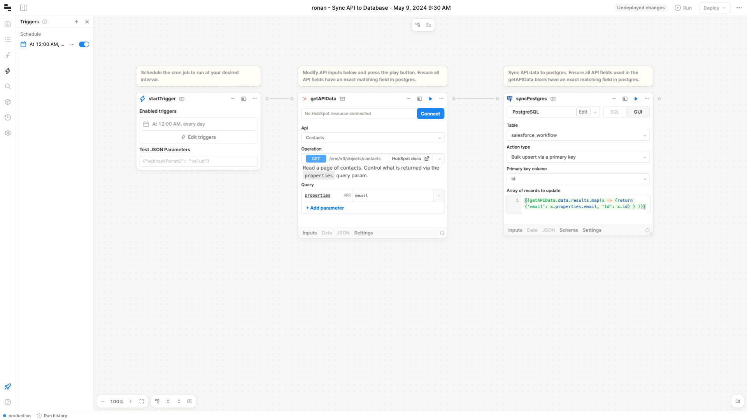Click the Array of records code editor
747x420 pixels.
point(578,204)
